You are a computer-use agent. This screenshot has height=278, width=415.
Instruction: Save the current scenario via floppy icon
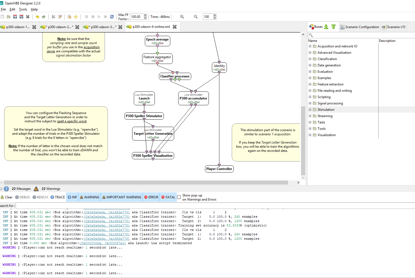click(x=15, y=17)
